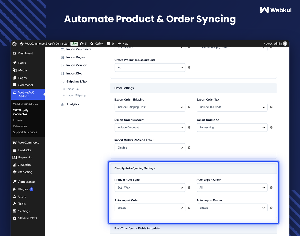Viewport: 300px width, 236px height.
Task: Click the comments bubble icon in admin bar
Action: point(108,44)
